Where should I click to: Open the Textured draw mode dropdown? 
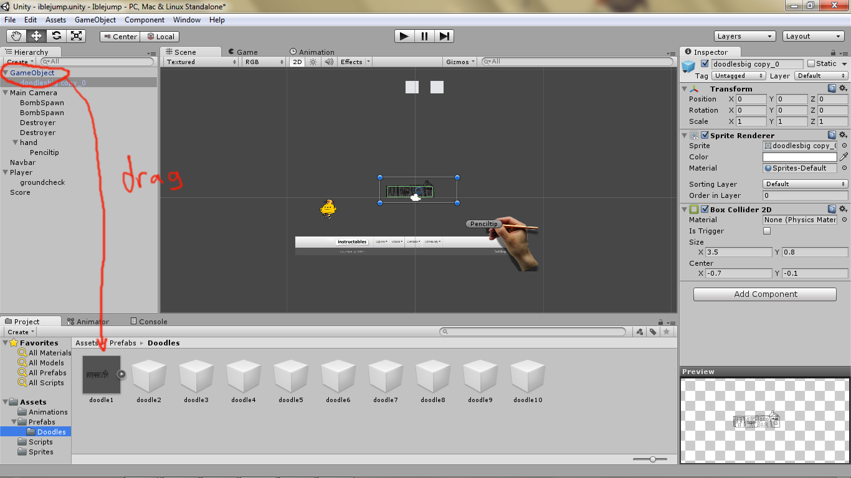pos(201,62)
